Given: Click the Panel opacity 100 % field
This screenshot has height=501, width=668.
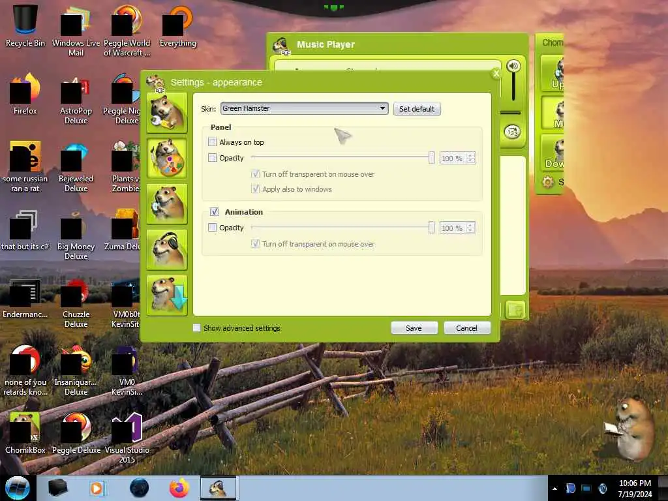Looking at the screenshot, I should [457, 158].
